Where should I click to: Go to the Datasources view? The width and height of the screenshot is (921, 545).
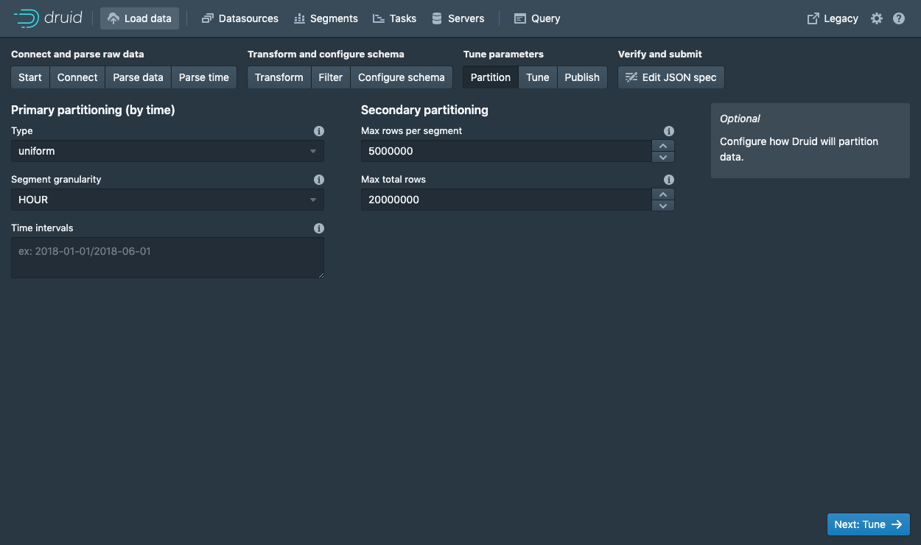240,18
